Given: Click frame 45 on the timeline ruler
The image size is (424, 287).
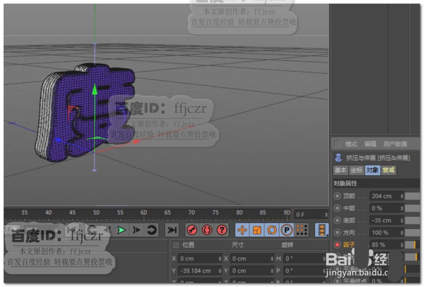Looking at the screenshot, I should (72, 213).
